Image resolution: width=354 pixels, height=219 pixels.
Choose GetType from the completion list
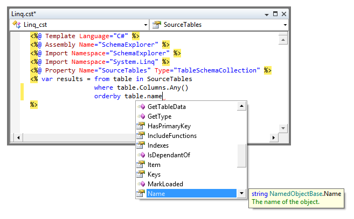point(159,116)
